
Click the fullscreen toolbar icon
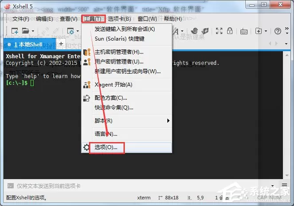click(x=219, y=31)
